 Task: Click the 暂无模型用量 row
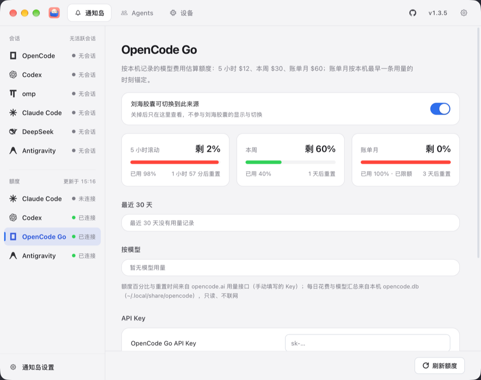(x=290, y=268)
